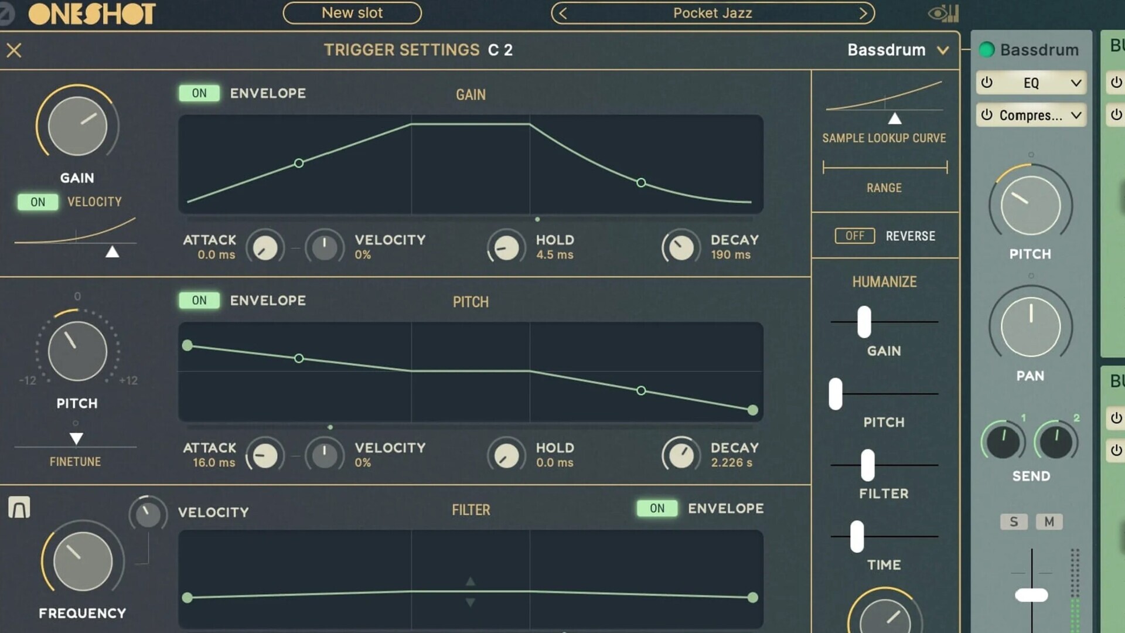Click the filter type shape icon
The width and height of the screenshot is (1125, 633).
pos(19,508)
